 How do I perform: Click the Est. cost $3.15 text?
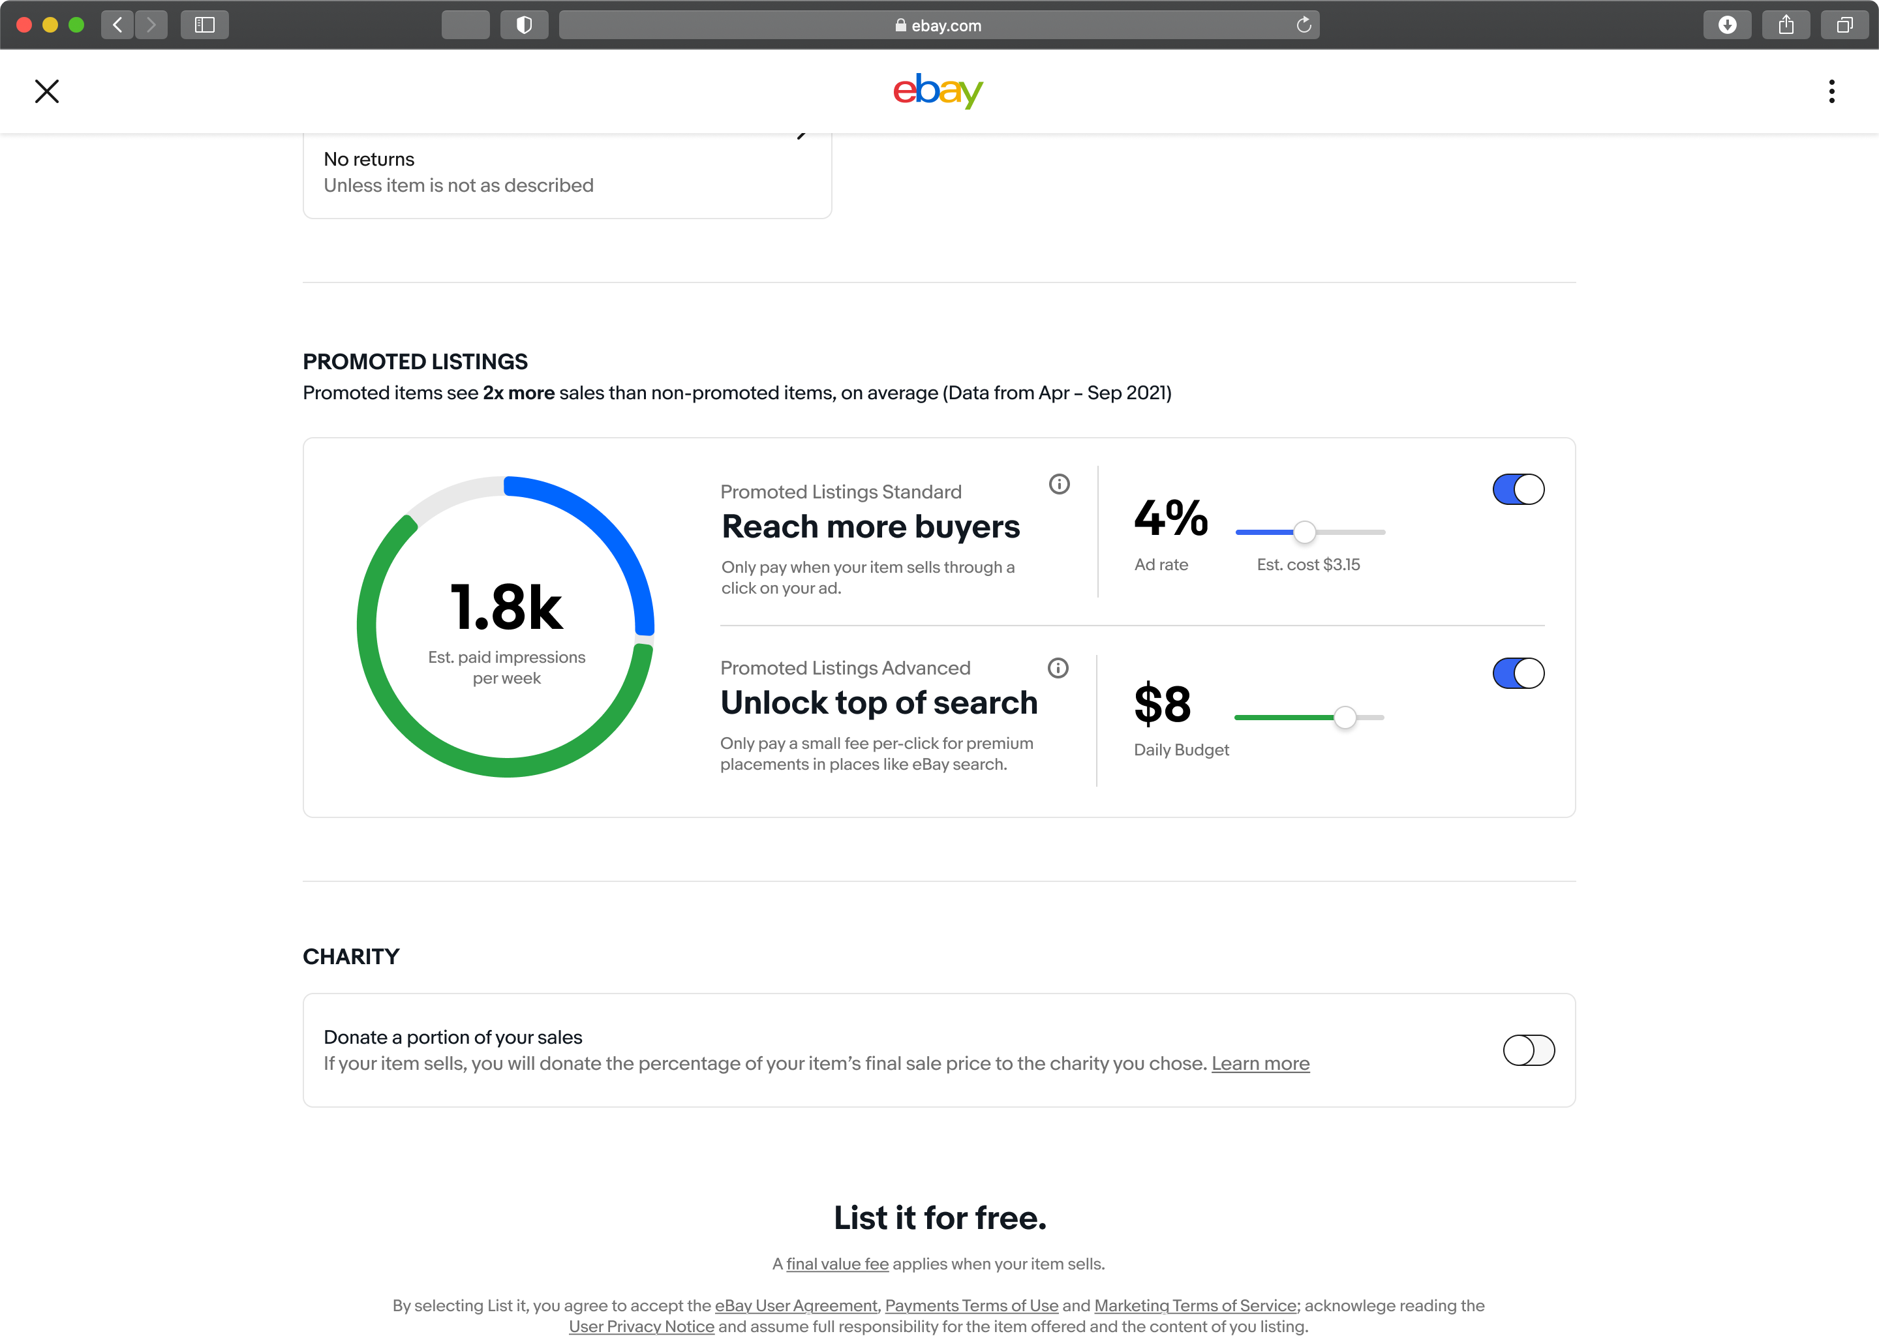coord(1308,564)
